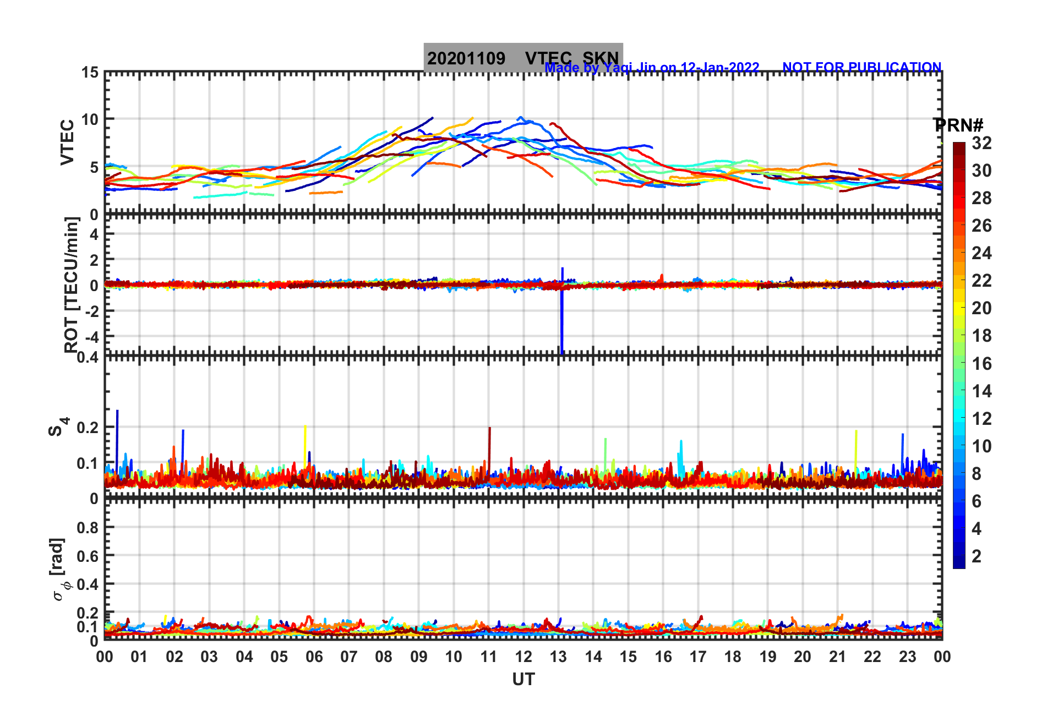
Task: Click UT axis tick label "19"
Action: [x=768, y=657]
